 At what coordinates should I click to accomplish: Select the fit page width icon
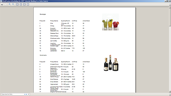(21, 4)
